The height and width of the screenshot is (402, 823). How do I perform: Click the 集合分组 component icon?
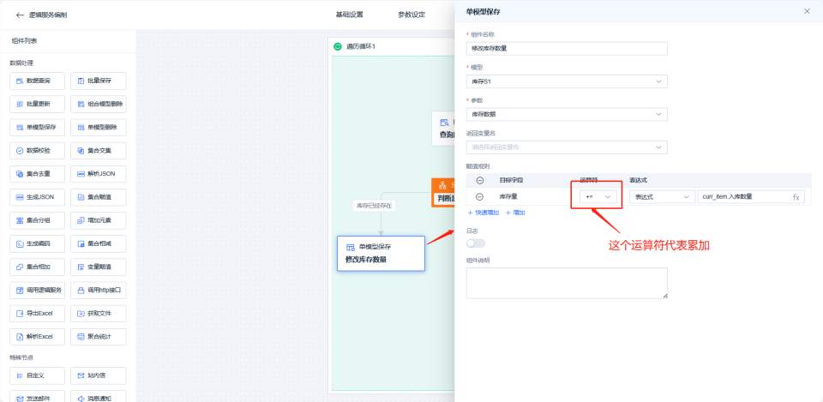point(20,220)
